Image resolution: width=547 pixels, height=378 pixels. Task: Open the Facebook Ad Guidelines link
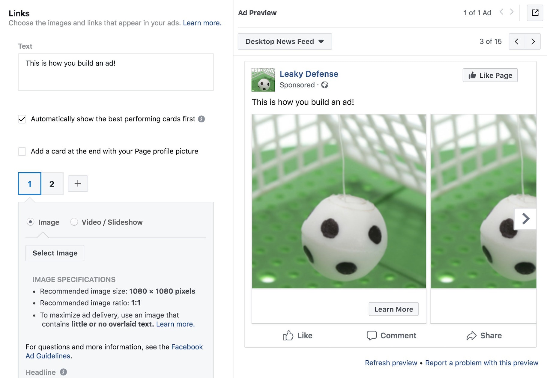(x=187, y=347)
